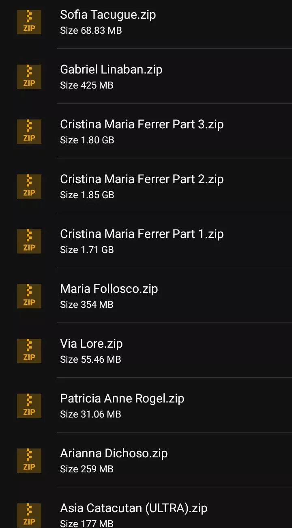Screen dimensions: 292x528
Task: Open the Sofia Tacugue.zip file name
Action: [x=108, y=15]
